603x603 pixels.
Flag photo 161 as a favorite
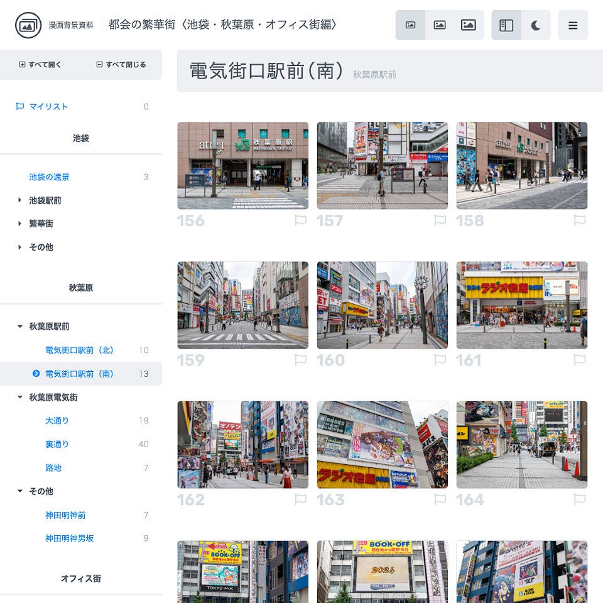[x=580, y=360]
